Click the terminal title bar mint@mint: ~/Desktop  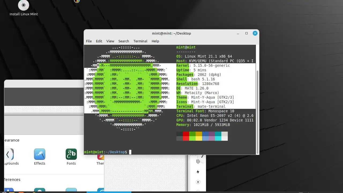coord(171,33)
